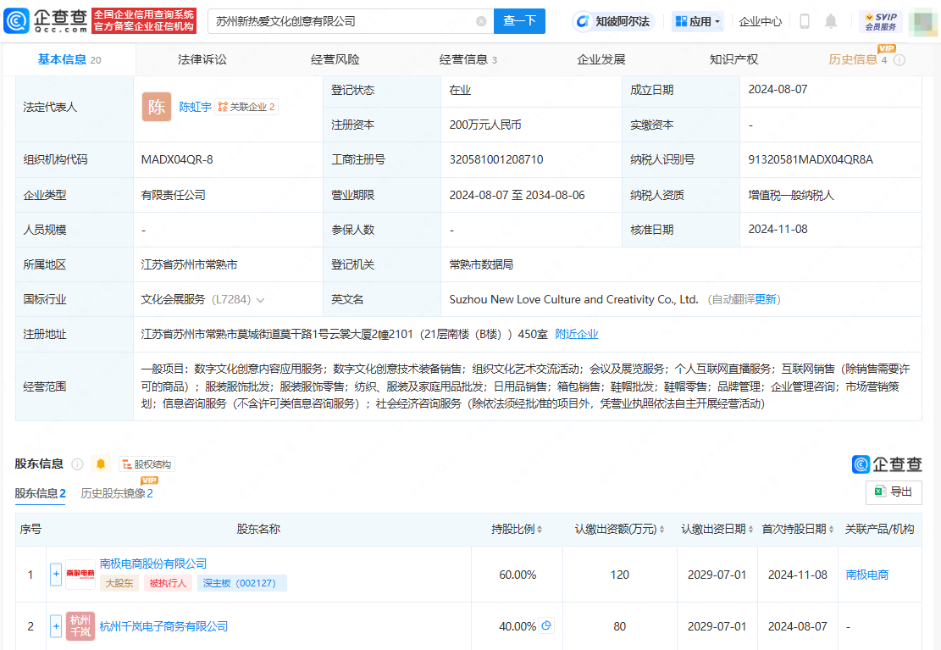Open the 应用 dropdown menu
Image resolution: width=941 pixels, height=650 pixels.
[x=697, y=21]
